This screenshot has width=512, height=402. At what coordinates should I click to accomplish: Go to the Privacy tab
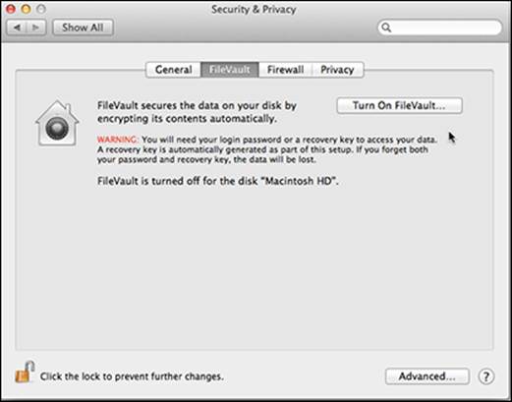337,70
